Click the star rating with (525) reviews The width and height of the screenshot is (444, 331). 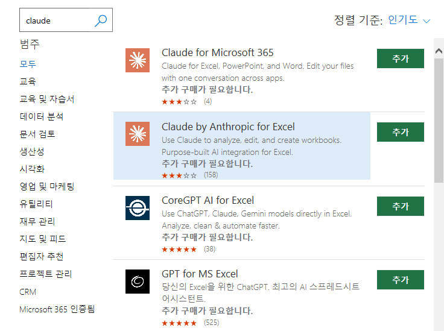click(x=179, y=323)
